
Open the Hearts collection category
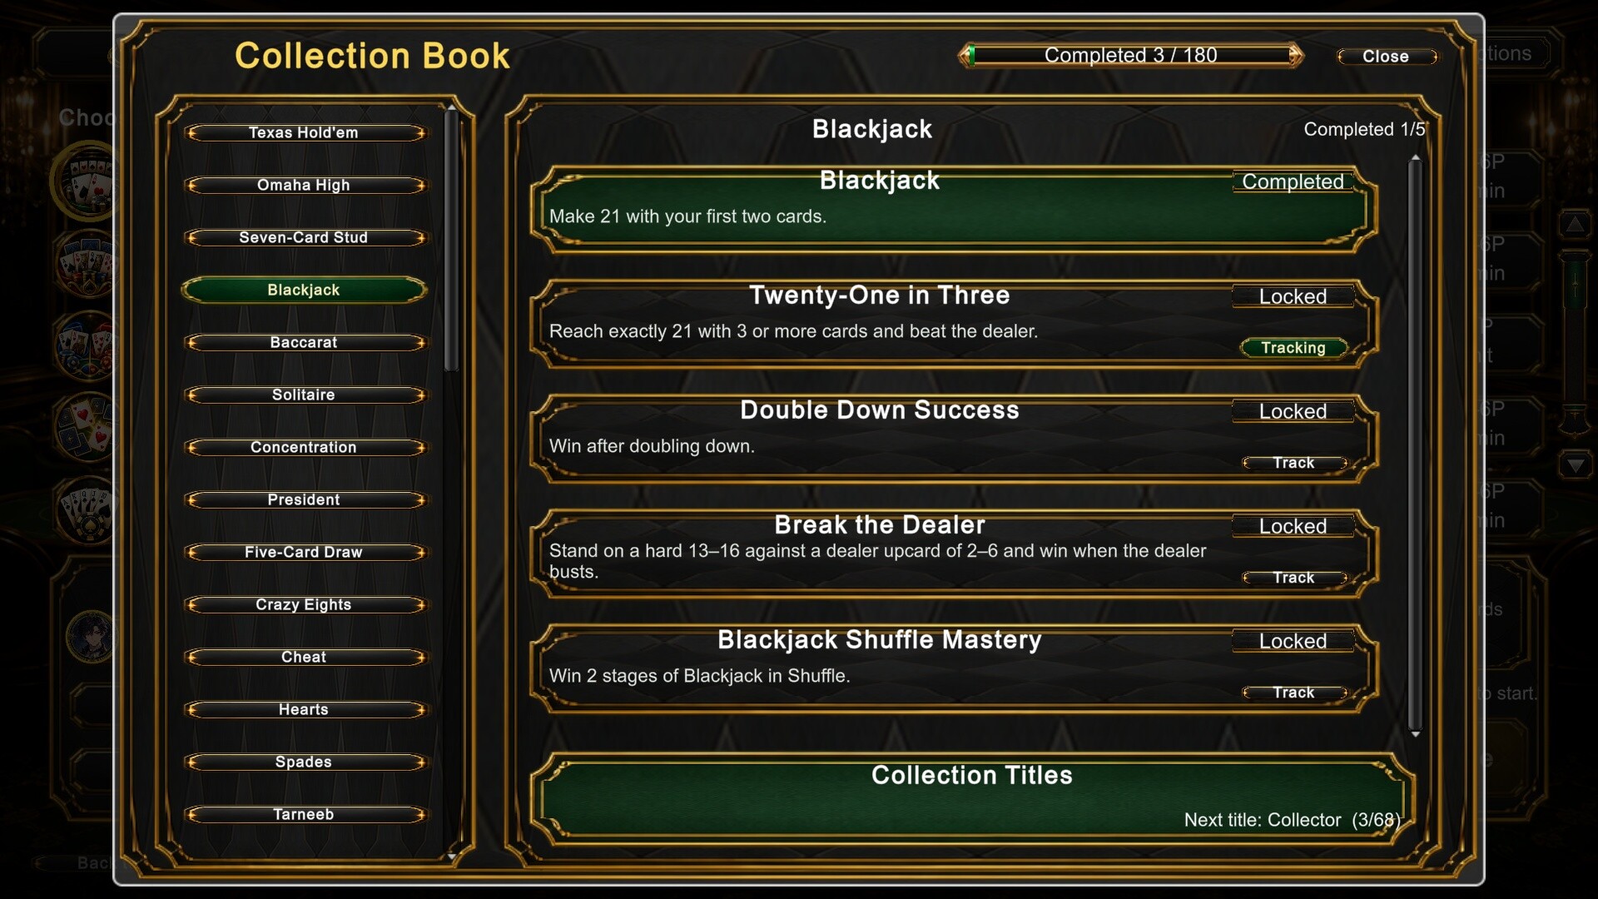pyautogui.click(x=304, y=709)
